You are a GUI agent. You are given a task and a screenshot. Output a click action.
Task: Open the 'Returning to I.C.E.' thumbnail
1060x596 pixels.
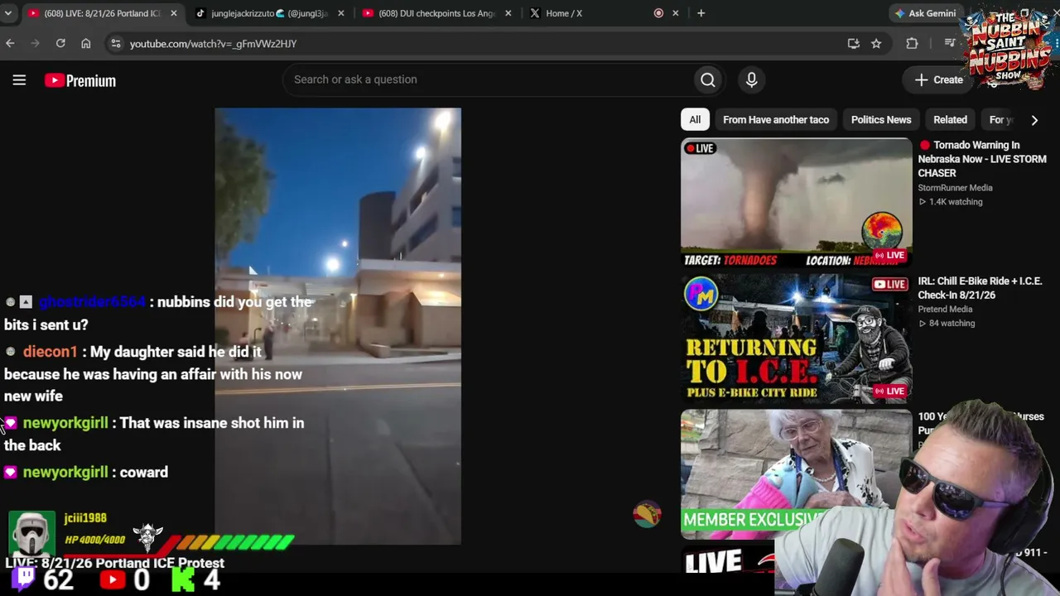point(796,339)
